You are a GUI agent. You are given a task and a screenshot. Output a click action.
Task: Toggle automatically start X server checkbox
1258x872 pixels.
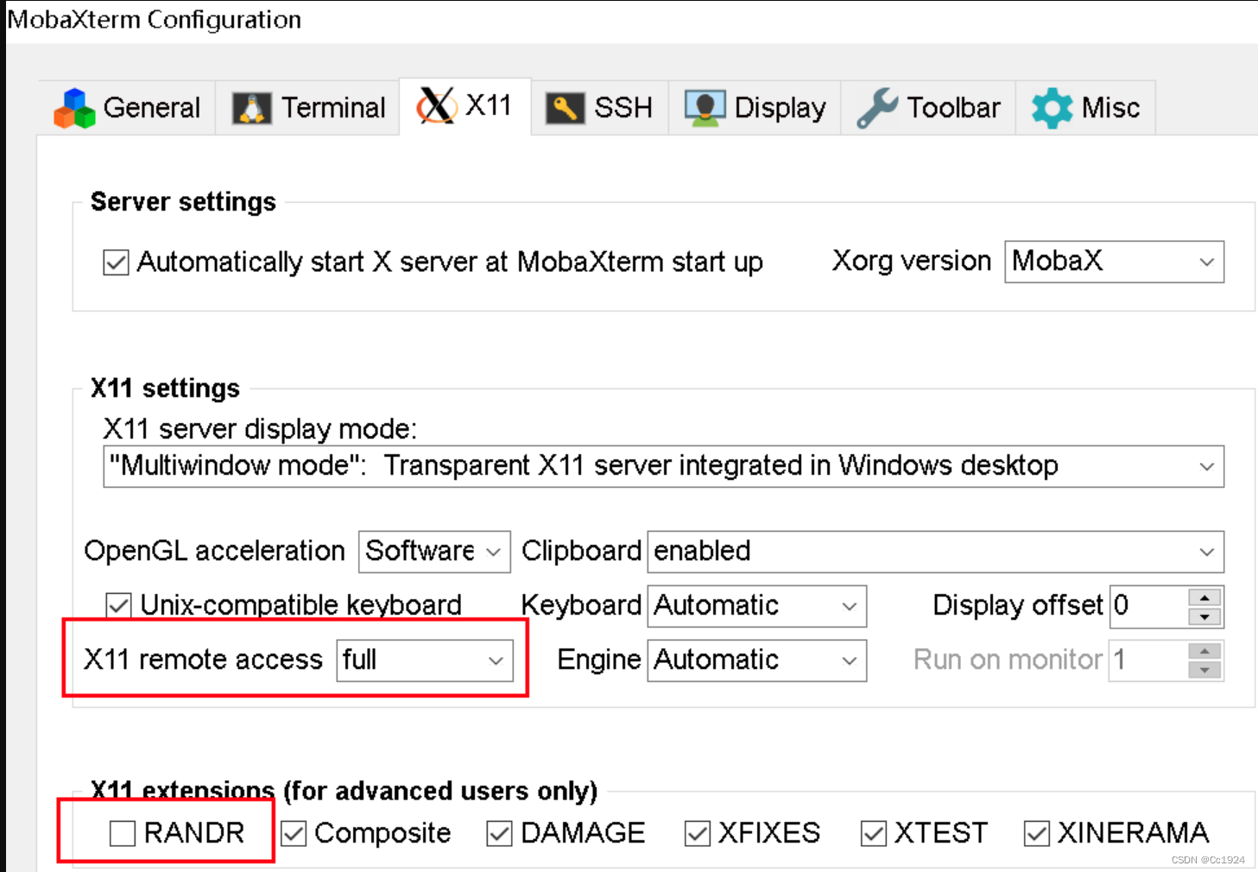116,262
